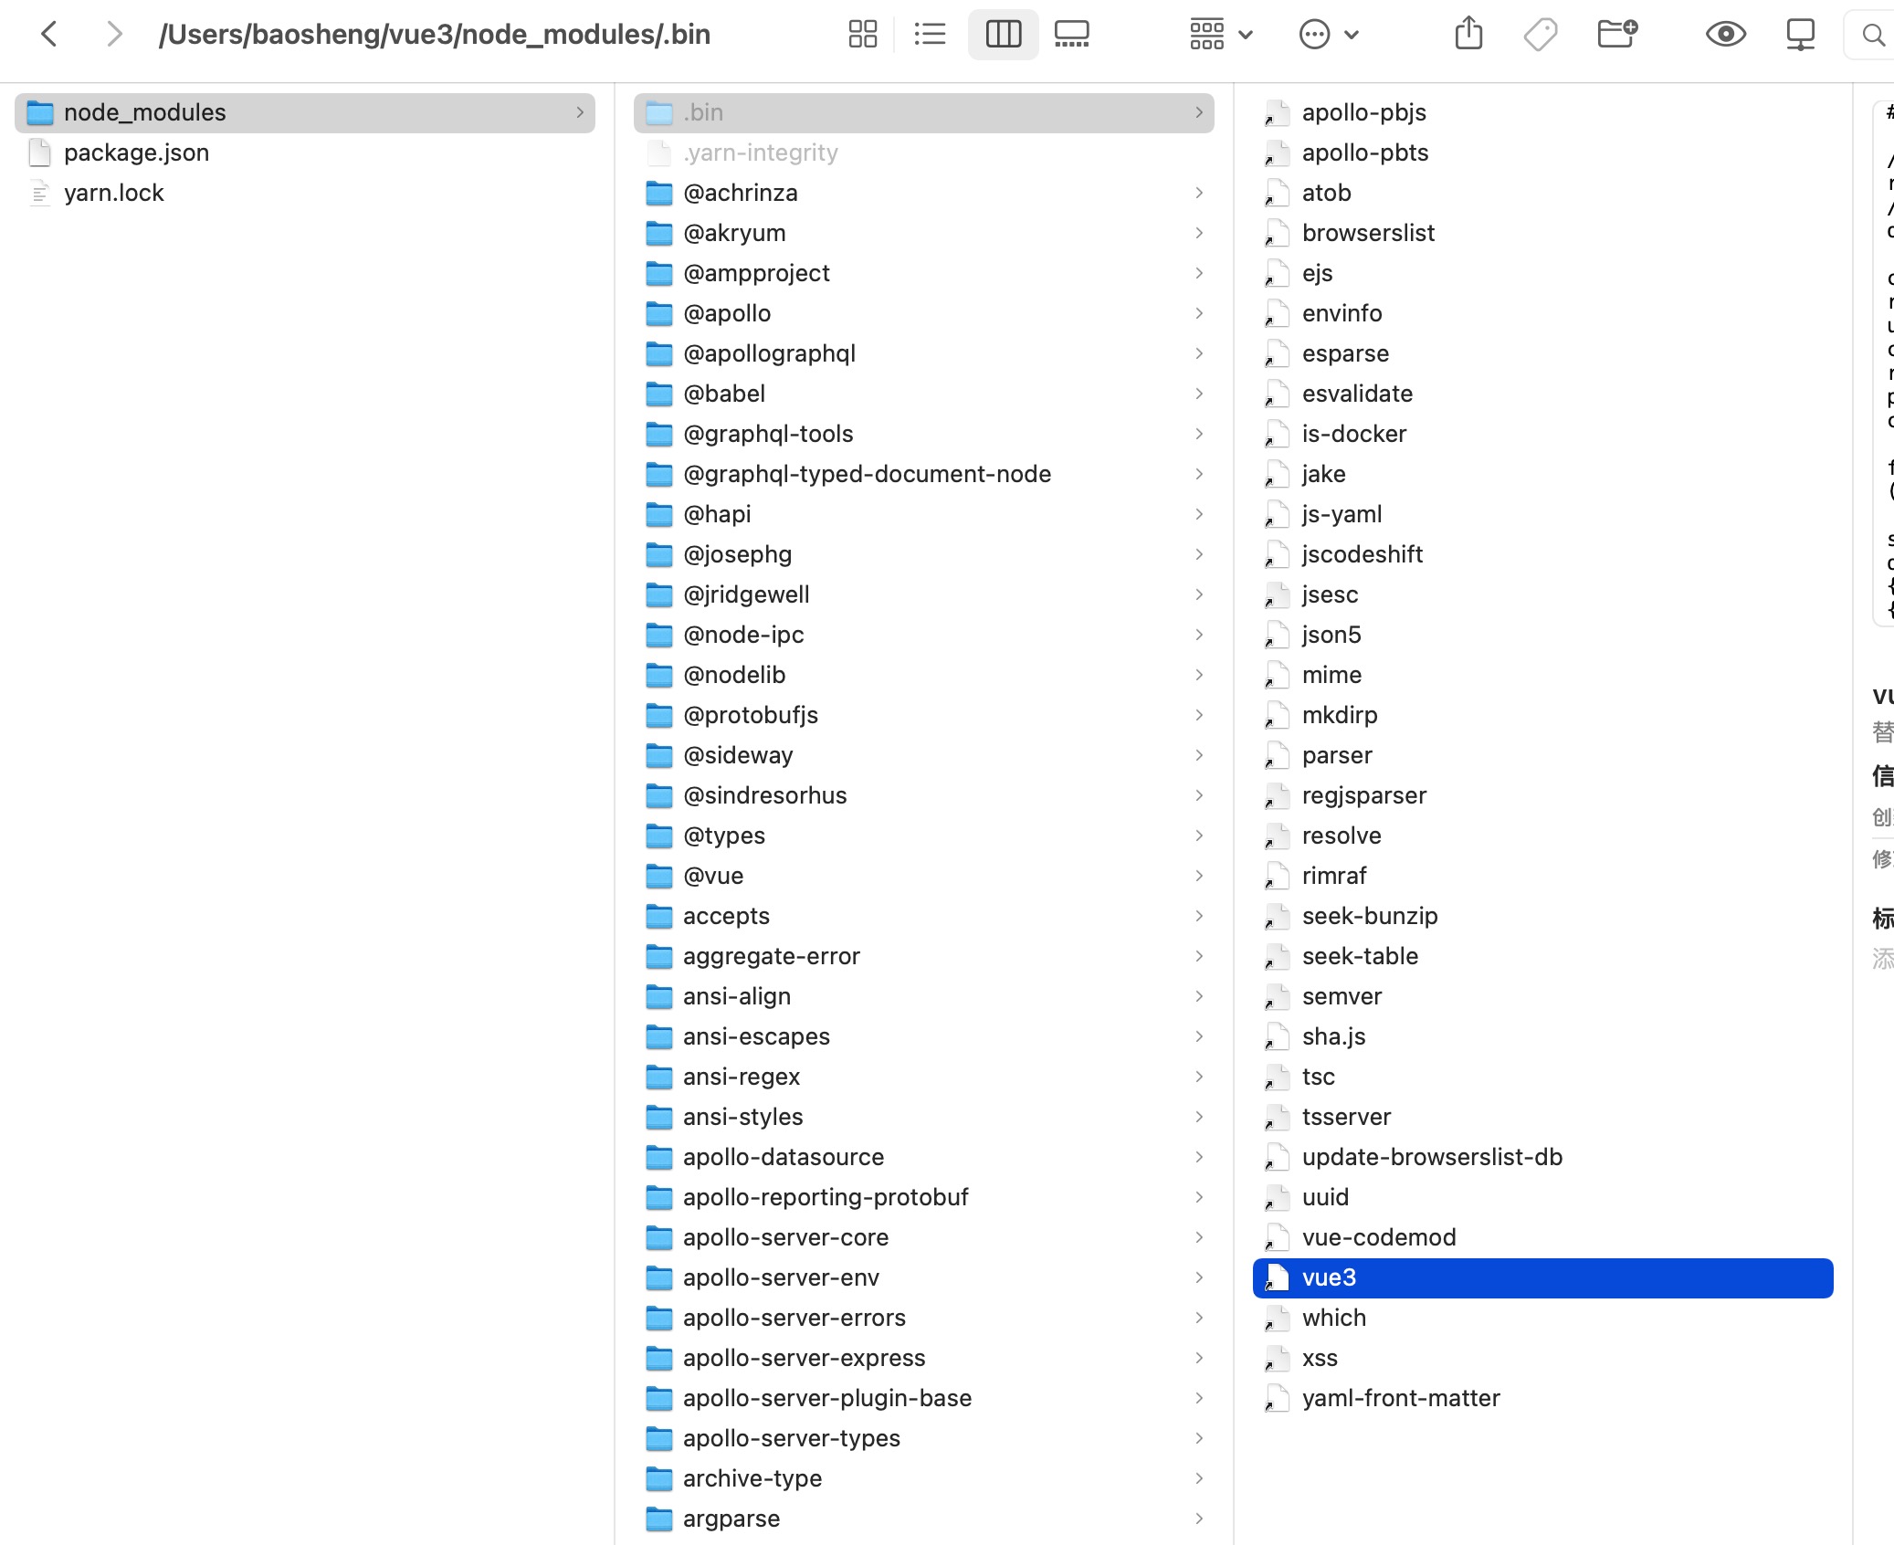Click the search field magnifier
Viewport: 1894px width, 1545px height.
point(1873,35)
